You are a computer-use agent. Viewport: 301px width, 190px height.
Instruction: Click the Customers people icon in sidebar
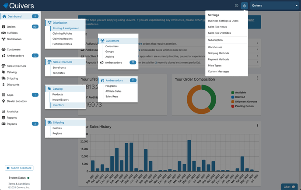(3, 49)
